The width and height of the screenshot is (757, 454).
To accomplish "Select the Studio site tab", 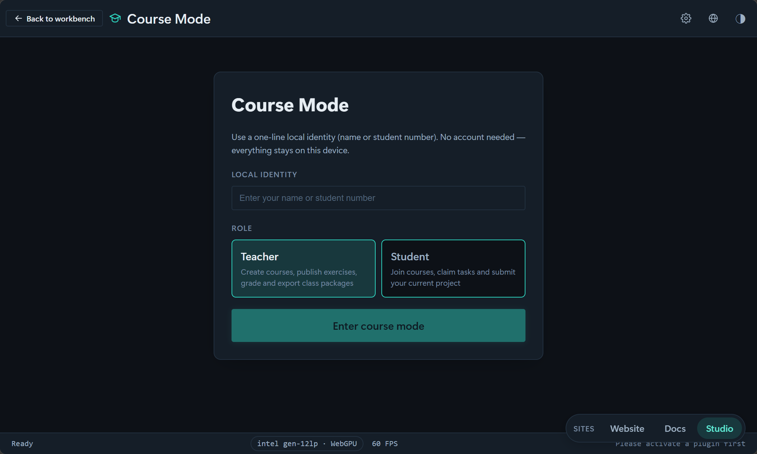I will (x=719, y=429).
